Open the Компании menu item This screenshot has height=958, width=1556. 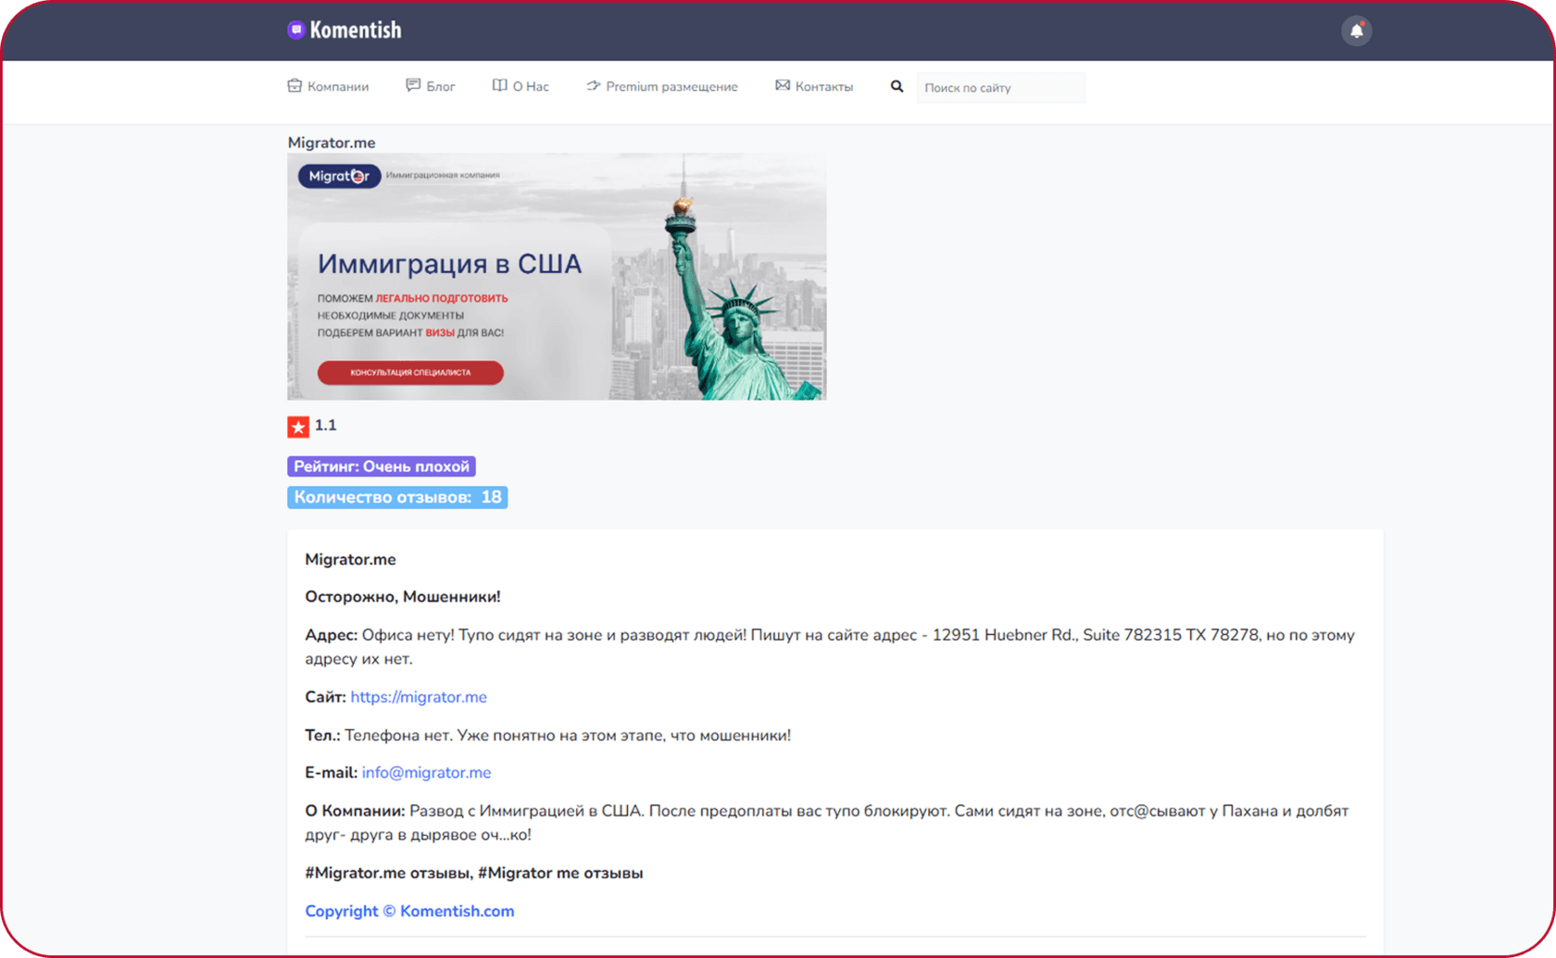pos(328,86)
